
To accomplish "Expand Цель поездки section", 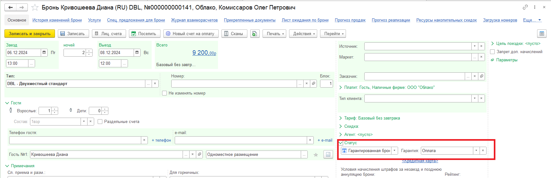I will pos(493,43).
